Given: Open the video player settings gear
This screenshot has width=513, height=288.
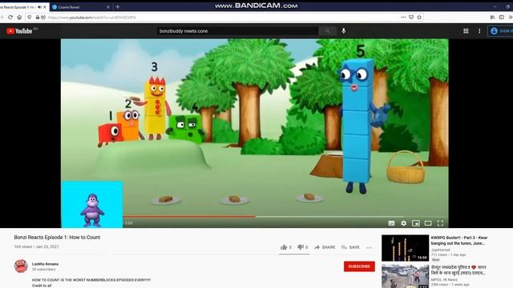Looking at the screenshot, I should (x=404, y=223).
